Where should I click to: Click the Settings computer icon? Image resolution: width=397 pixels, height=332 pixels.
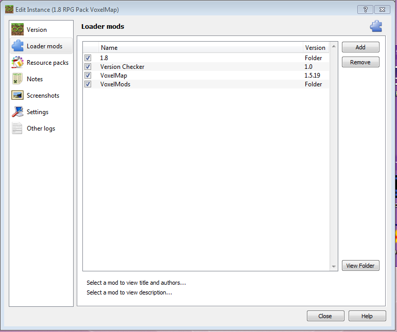pyautogui.click(x=18, y=112)
